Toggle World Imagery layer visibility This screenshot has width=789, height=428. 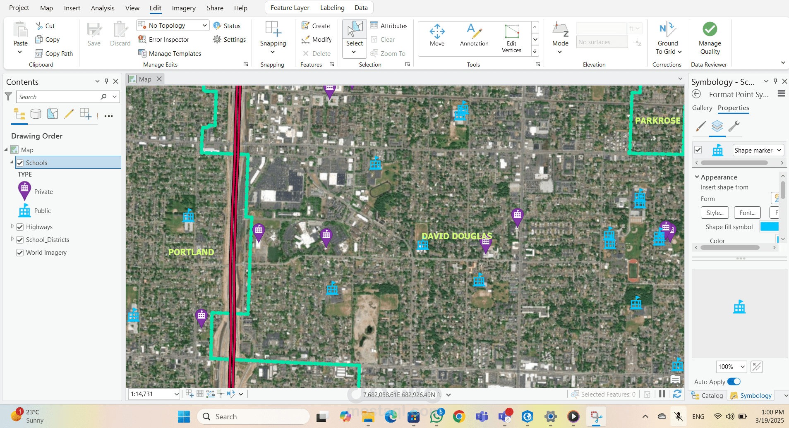pyautogui.click(x=20, y=253)
